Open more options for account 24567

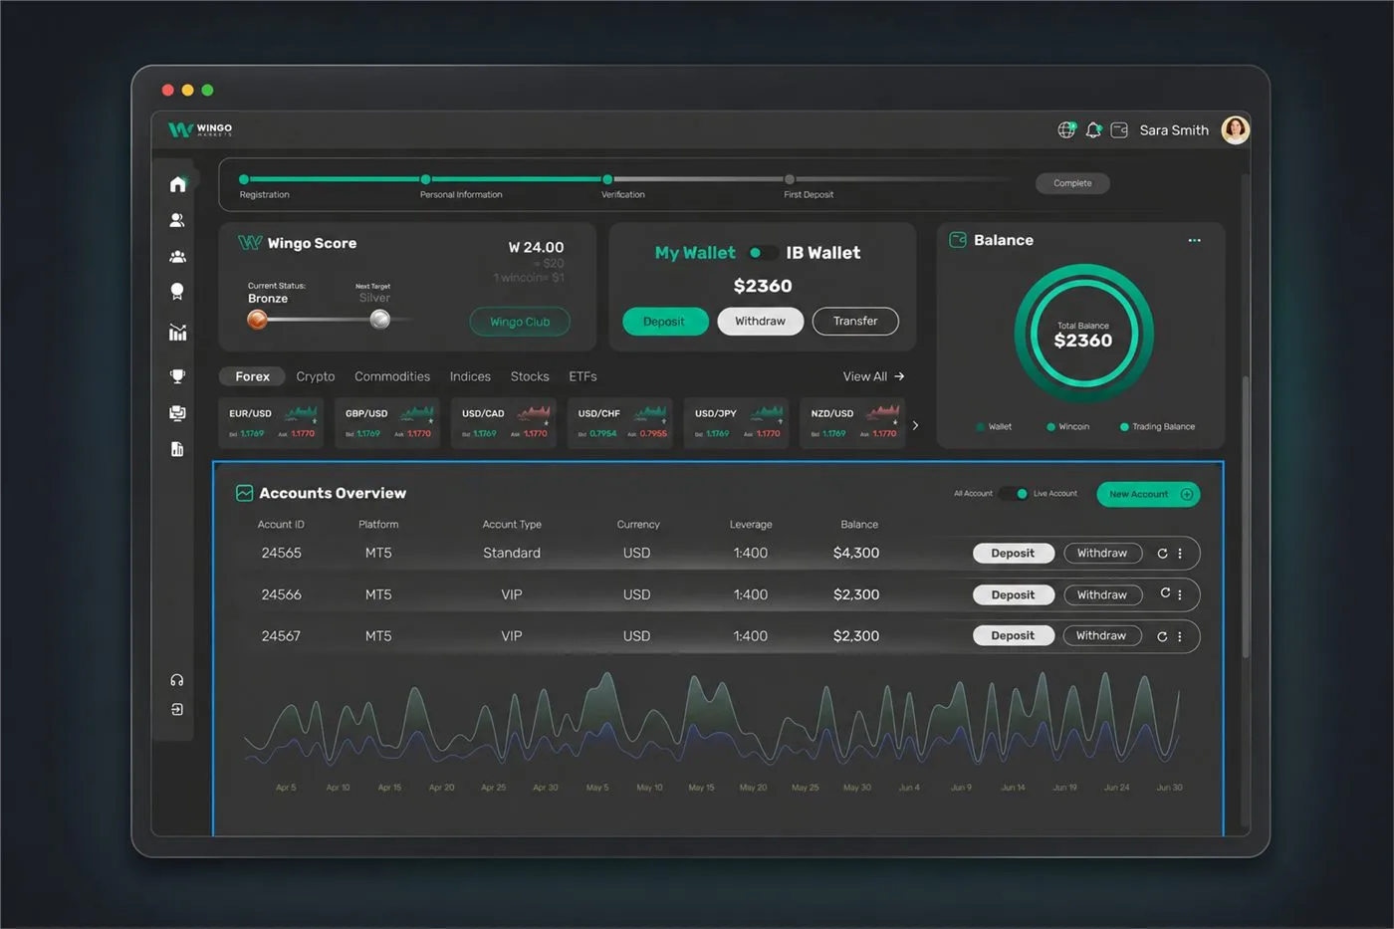point(1180,636)
